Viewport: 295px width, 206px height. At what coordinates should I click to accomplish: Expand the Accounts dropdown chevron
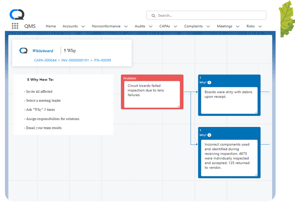(83, 27)
